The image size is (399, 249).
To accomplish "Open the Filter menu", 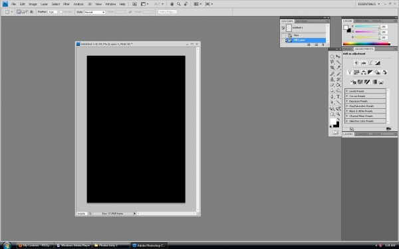I will (x=66, y=4).
